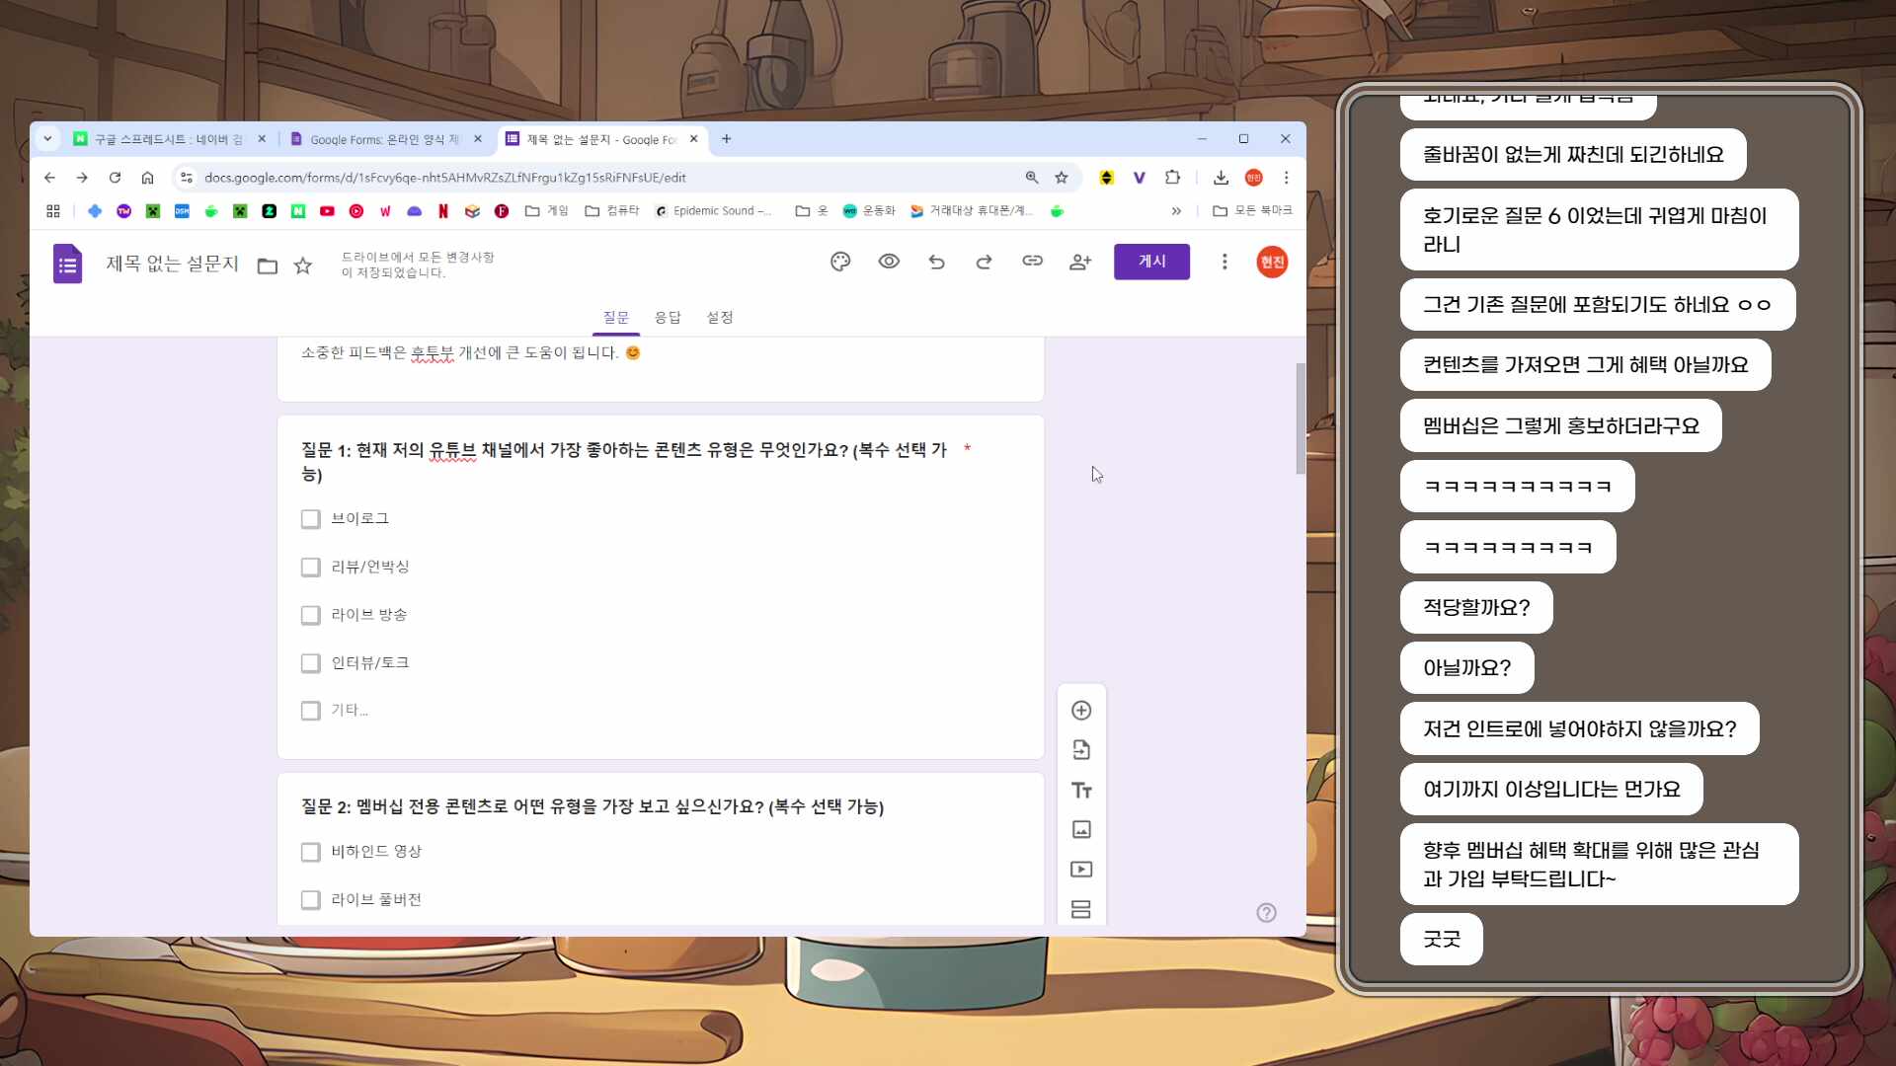1896x1066 pixels.
Task: Open the 게임 bookmarks folder
Action: click(547, 211)
